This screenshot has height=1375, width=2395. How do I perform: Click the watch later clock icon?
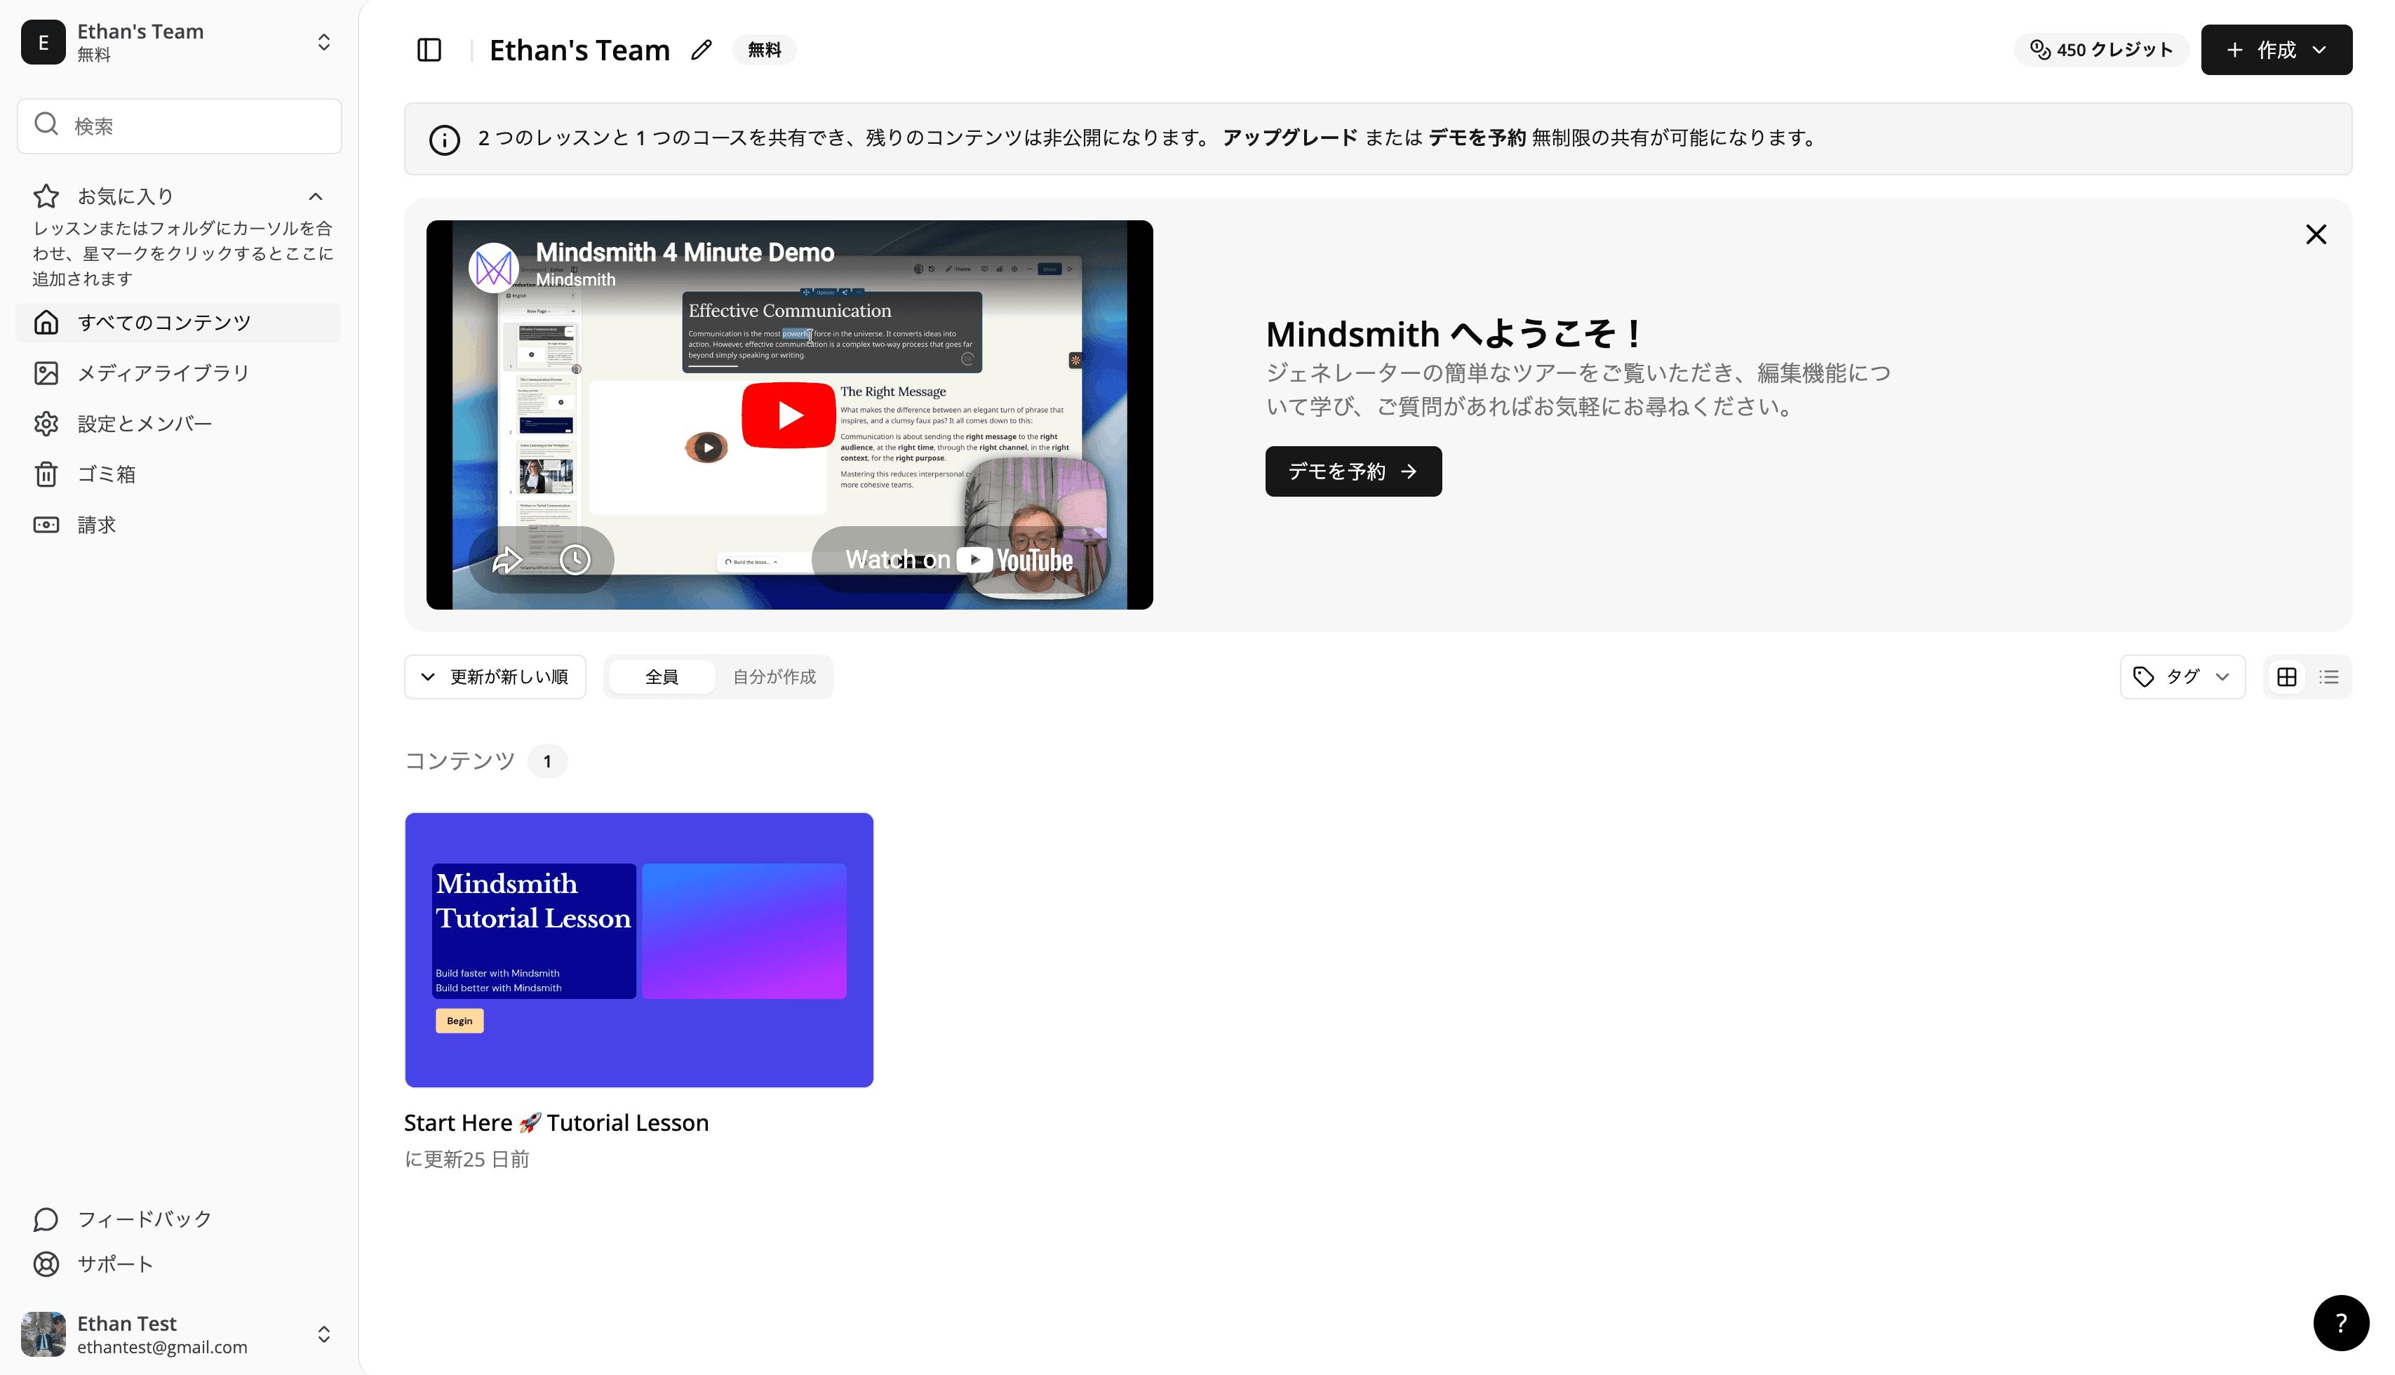pos(575,560)
